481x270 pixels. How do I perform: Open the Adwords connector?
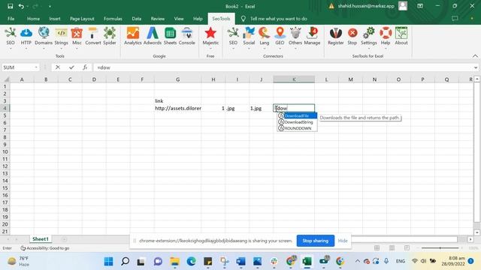(152, 37)
